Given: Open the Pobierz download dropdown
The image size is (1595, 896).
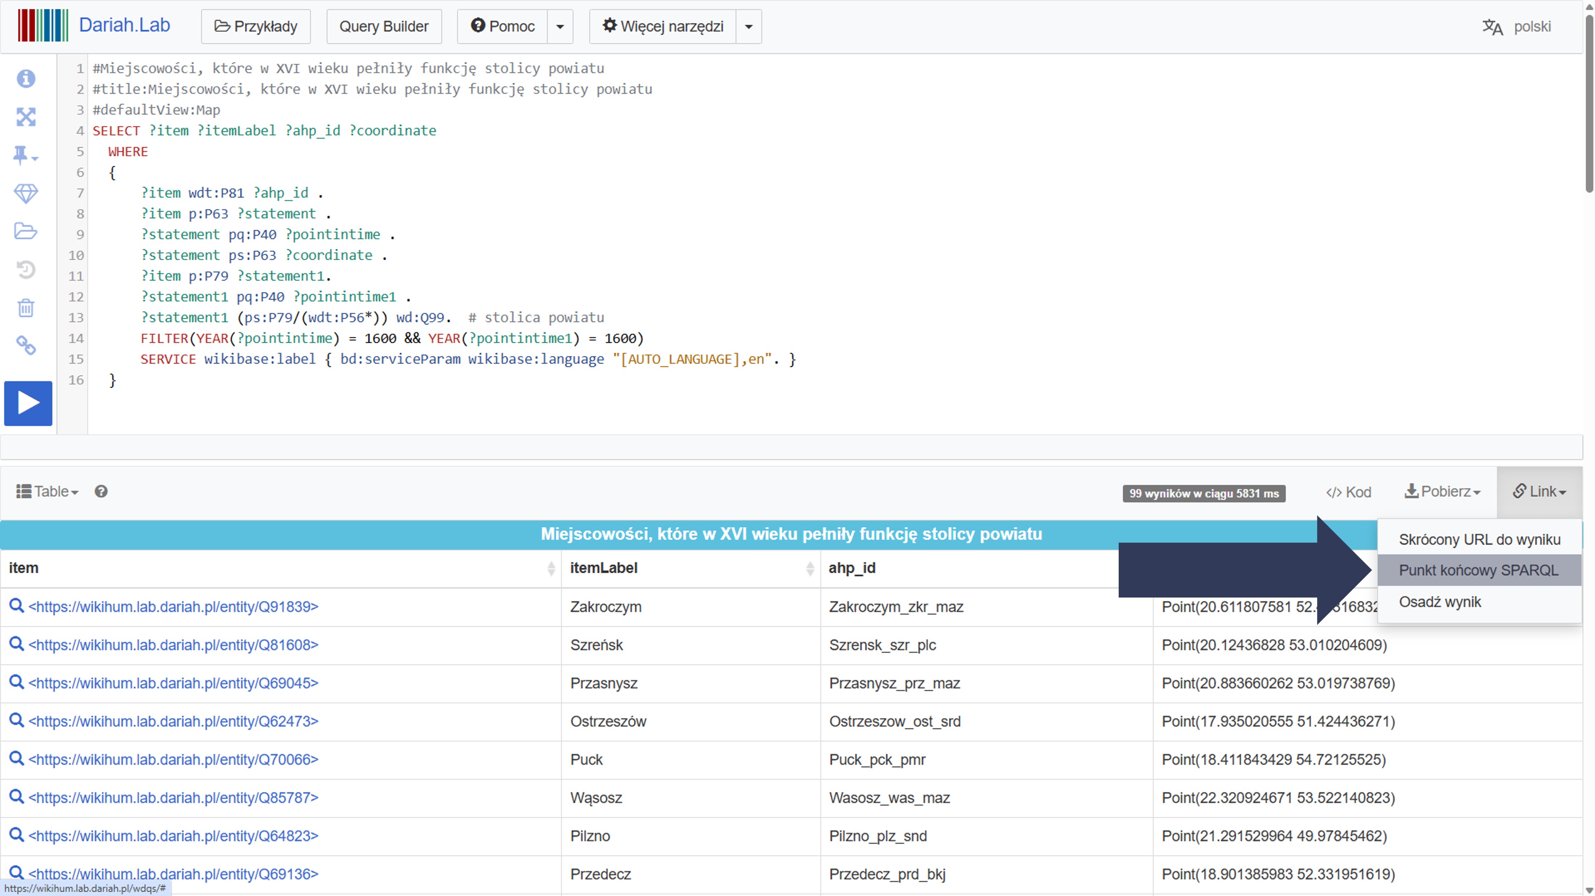Looking at the screenshot, I should [1442, 492].
